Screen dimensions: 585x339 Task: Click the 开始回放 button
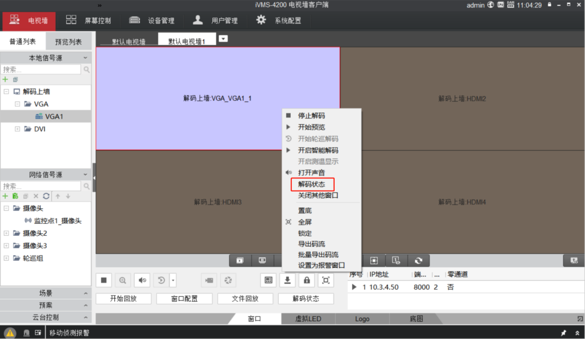tap(123, 298)
